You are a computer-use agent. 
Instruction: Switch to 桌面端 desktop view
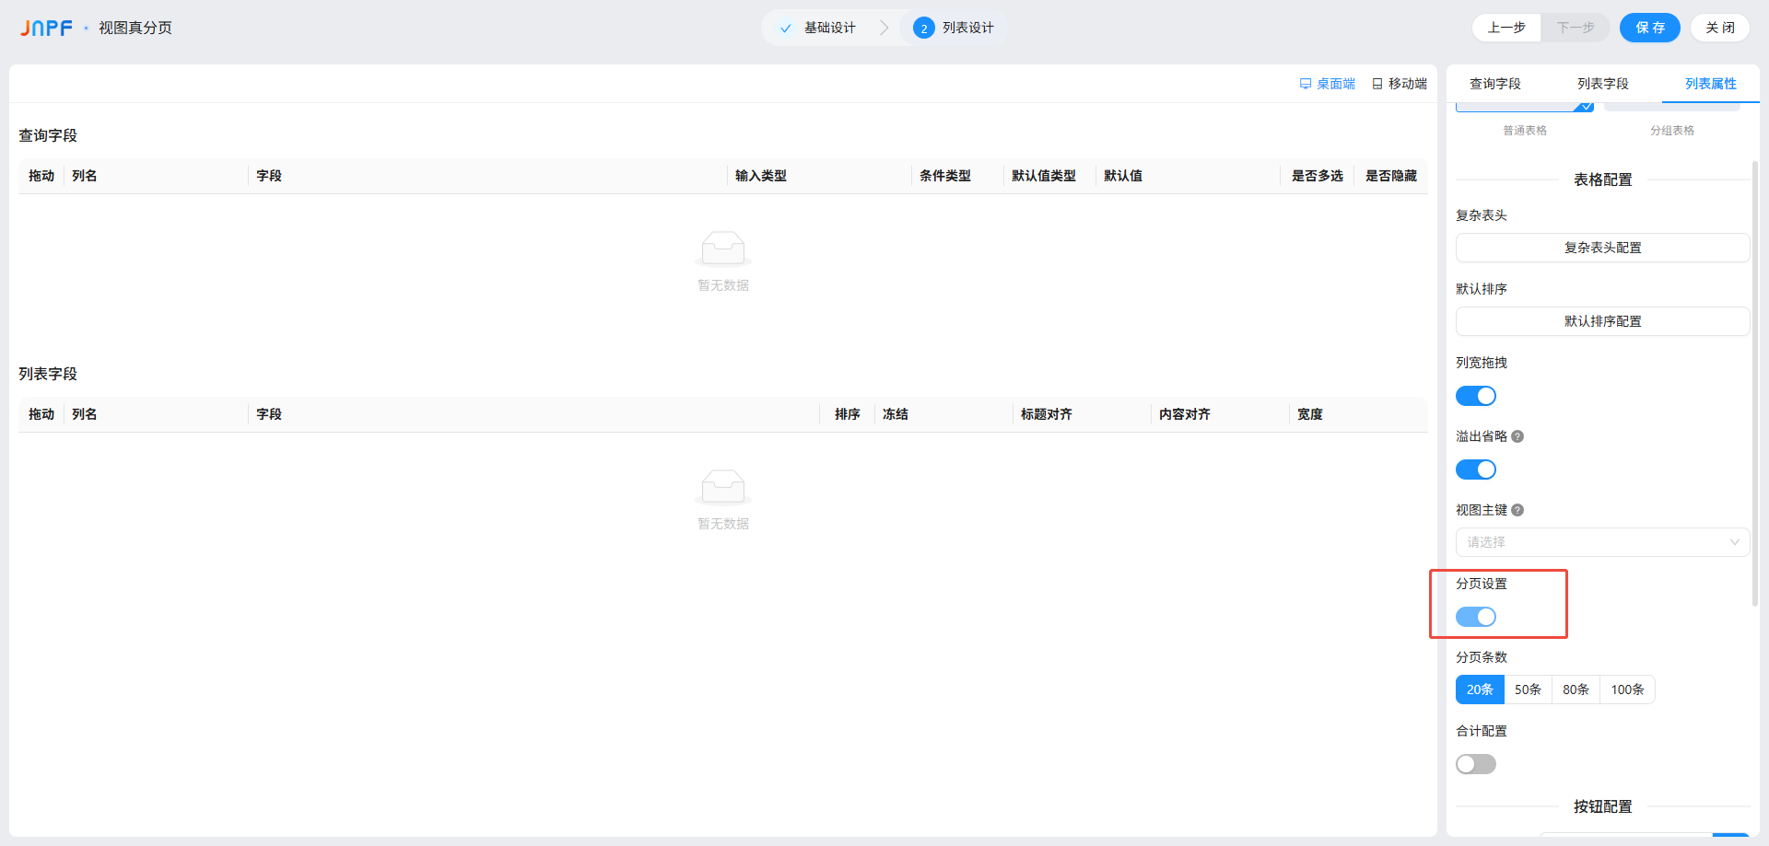1327,84
